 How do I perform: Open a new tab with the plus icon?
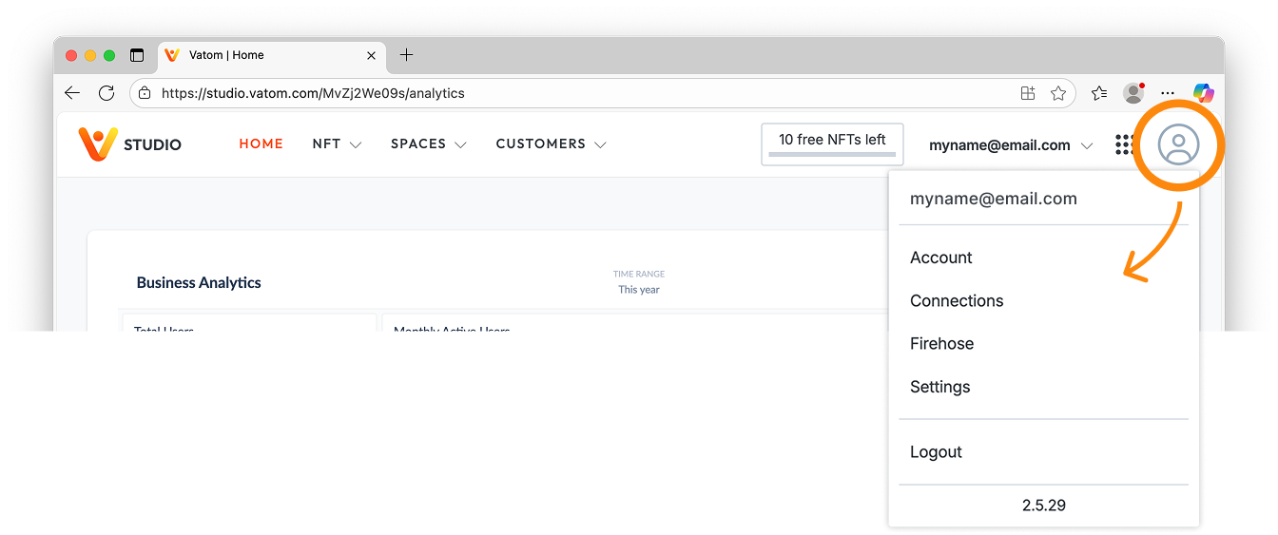(x=406, y=55)
